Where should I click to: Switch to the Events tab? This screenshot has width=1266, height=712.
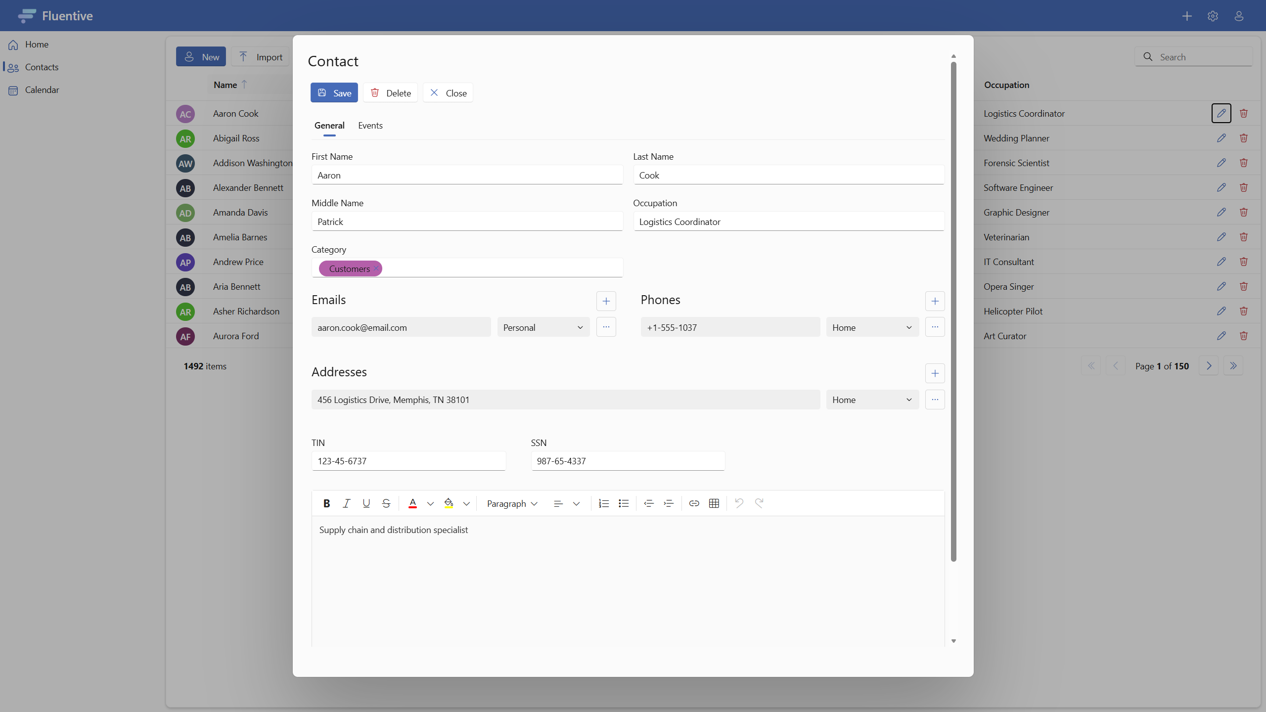point(370,126)
